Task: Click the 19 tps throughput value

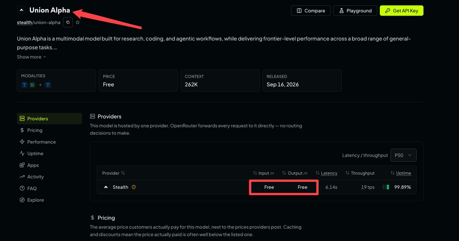Action: (368, 187)
